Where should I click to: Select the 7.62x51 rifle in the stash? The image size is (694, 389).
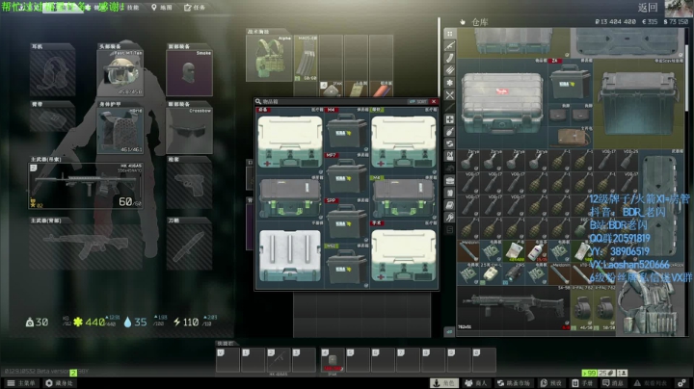[514, 308]
